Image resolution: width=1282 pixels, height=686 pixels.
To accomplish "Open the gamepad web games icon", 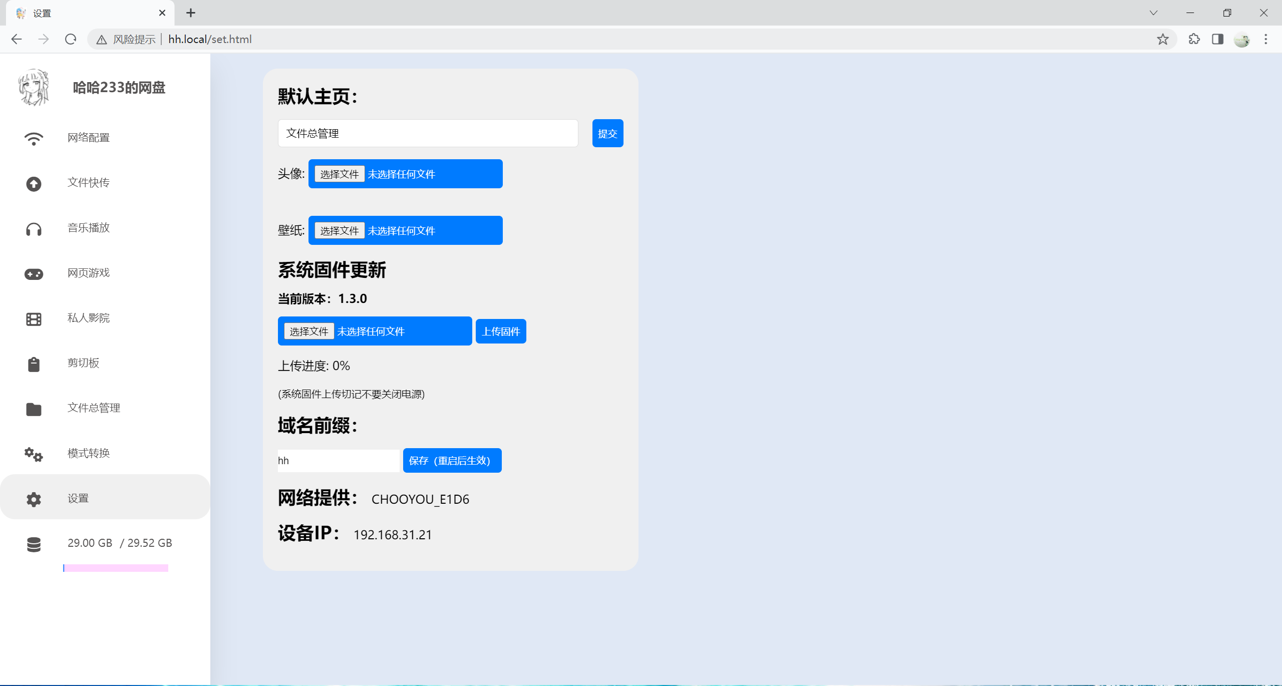I will (x=34, y=274).
